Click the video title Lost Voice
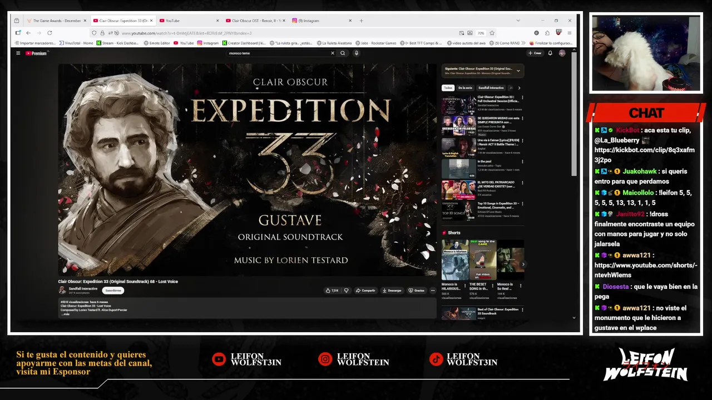Screen dimensions: 712x400 pos(118,282)
